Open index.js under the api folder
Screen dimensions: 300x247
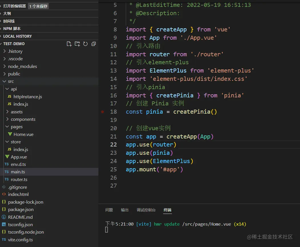[49, 104]
